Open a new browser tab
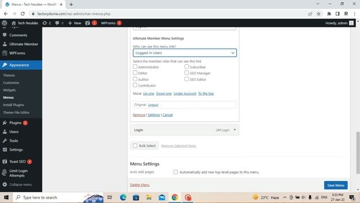 click(x=71, y=5)
